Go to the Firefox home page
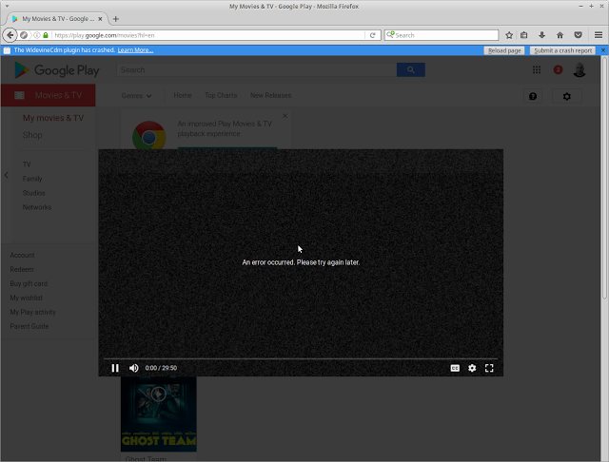 pyautogui.click(x=560, y=35)
